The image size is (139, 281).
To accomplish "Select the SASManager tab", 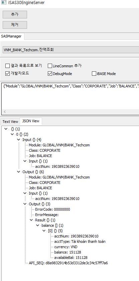I will [11, 36].
